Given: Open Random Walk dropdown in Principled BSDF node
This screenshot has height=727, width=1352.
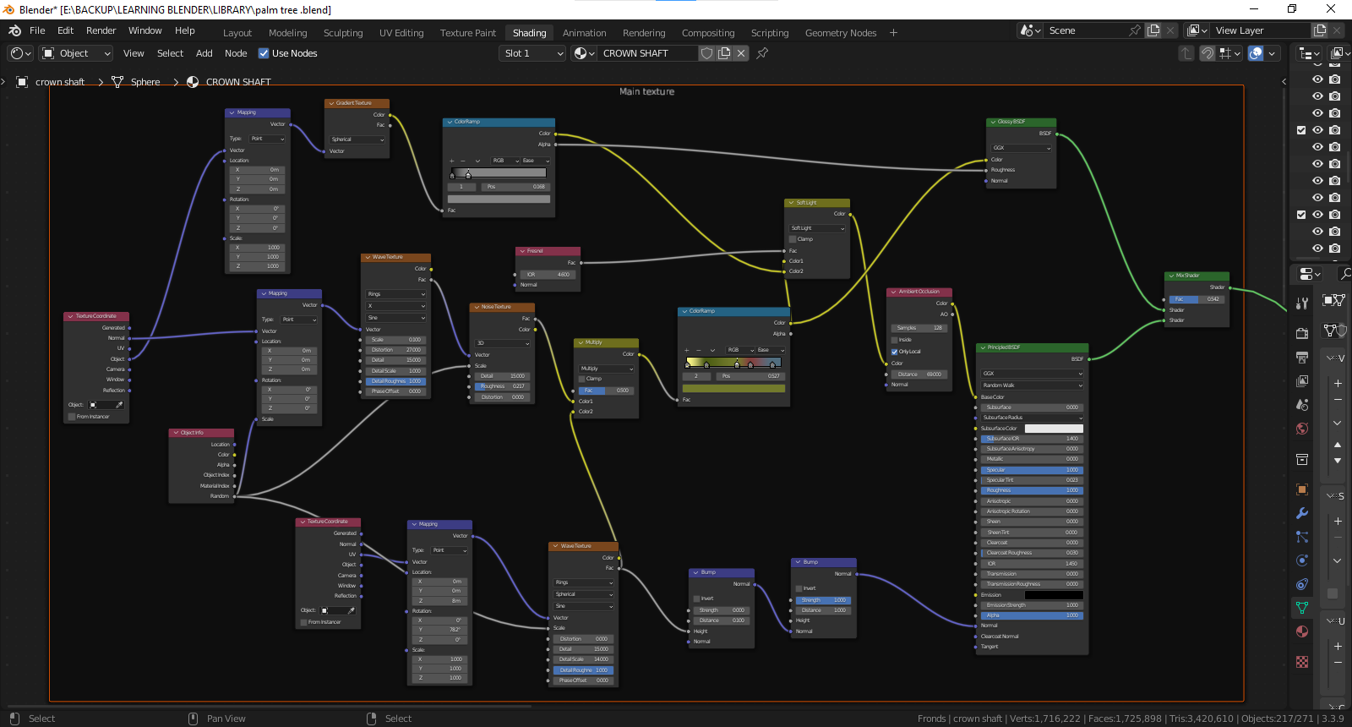Looking at the screenshot, I should [1031, 385].
